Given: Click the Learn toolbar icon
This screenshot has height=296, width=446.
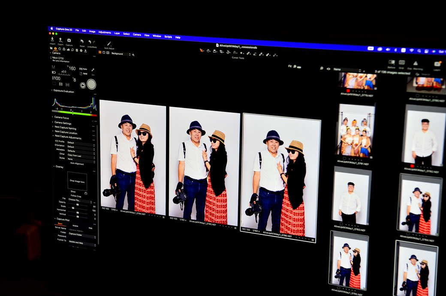Looking at the screenshot, I should pyautogui.click(x=437, y=64).
